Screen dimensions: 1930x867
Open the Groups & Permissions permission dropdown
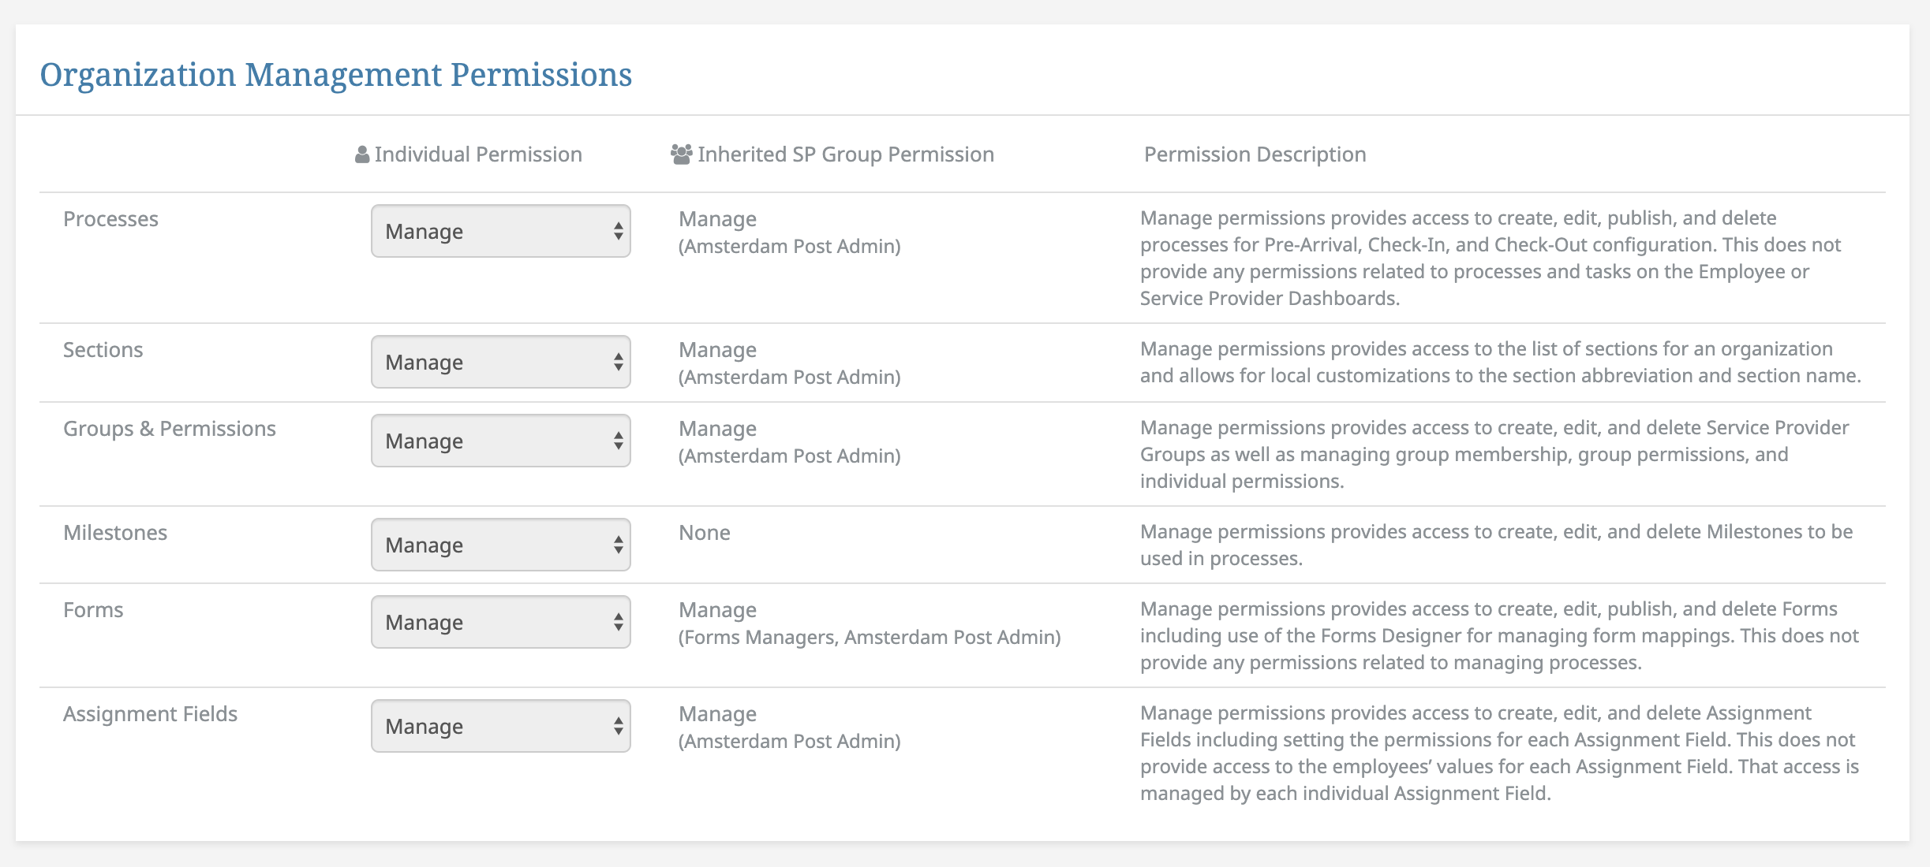click(x=501, y=441)
